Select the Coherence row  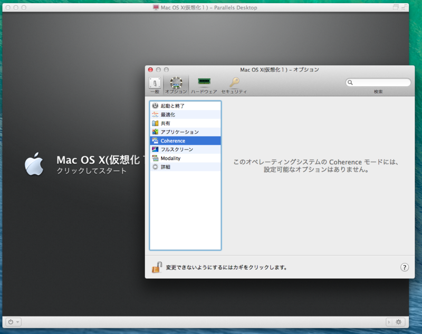185,141
